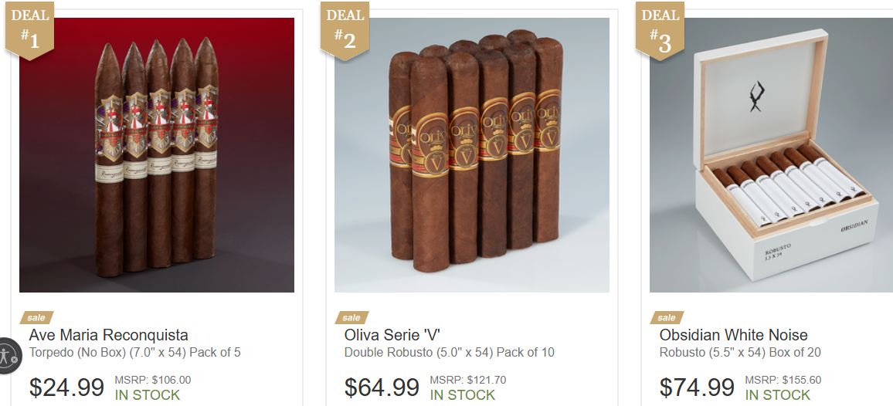Open the Obsidian White Noise box image
Image resolution: width=893 pixels, height=406 pixels.
[771, 155]
